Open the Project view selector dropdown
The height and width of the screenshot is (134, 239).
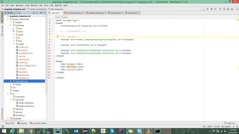click(x=12, y=13)
